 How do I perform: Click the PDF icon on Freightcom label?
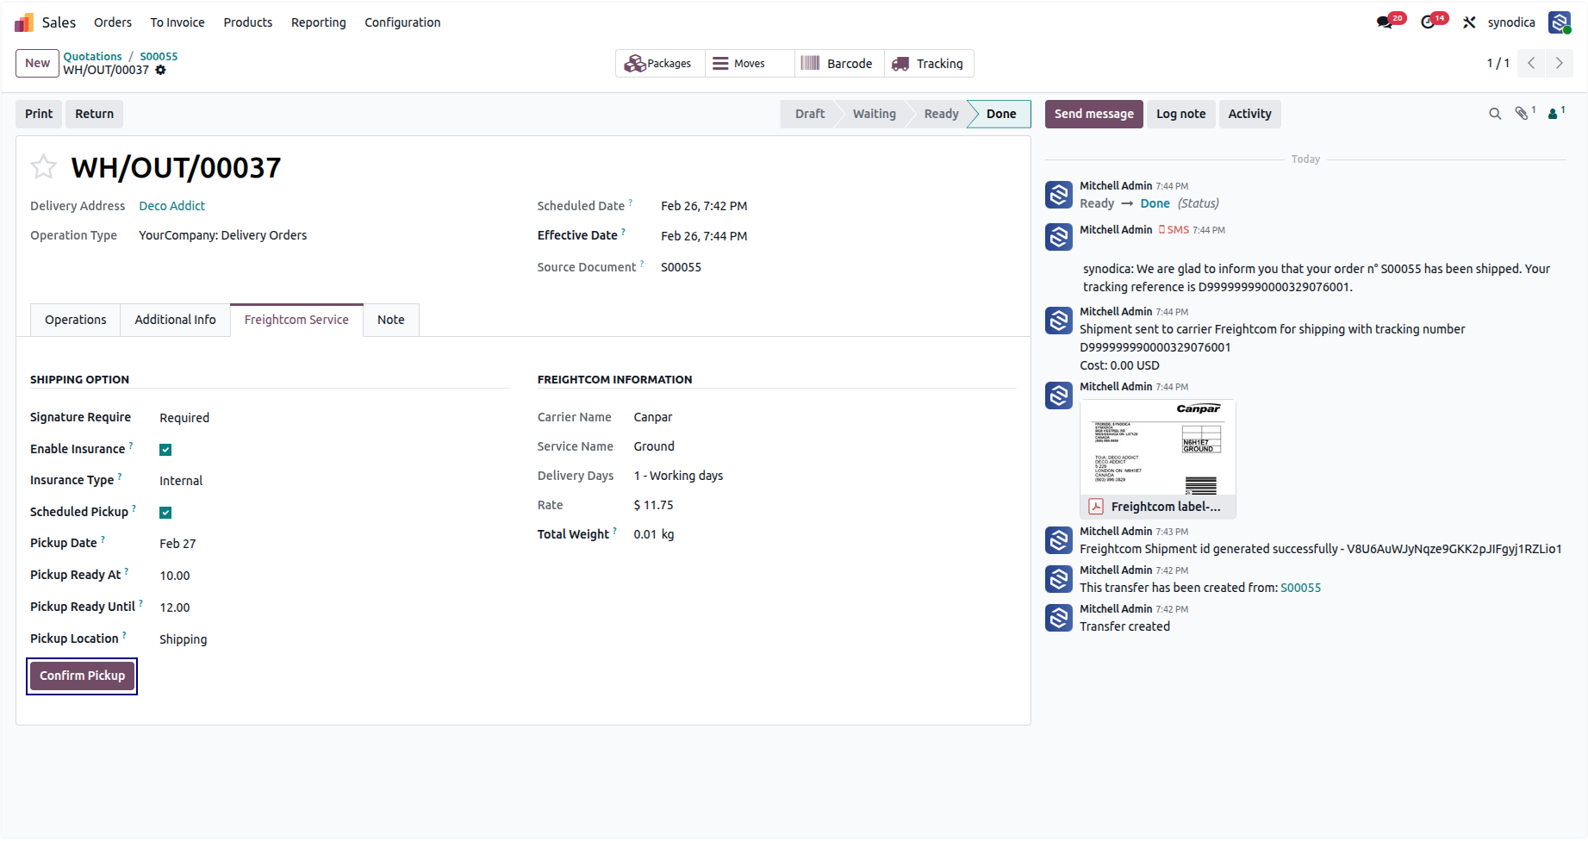pos(1096,507)
